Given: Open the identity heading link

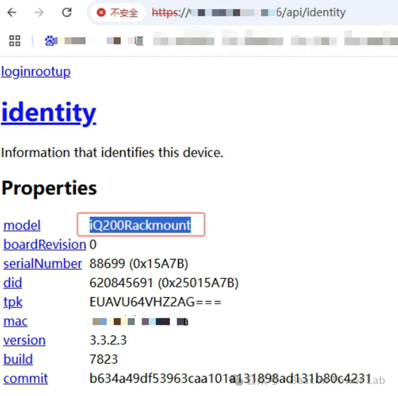Looking at the screenshot, I should [49, 113].
